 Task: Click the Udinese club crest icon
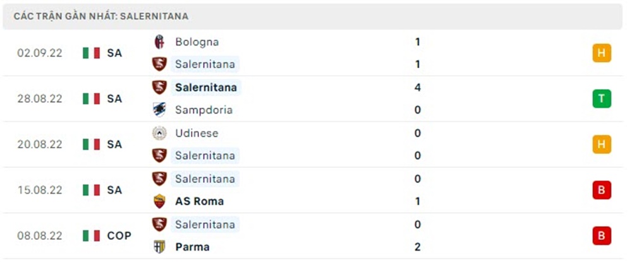159,133
